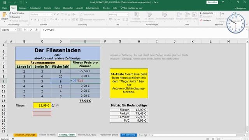Open the Überprüfen ribbon tab
The image size is (249, 140).
tap(68, 8)
